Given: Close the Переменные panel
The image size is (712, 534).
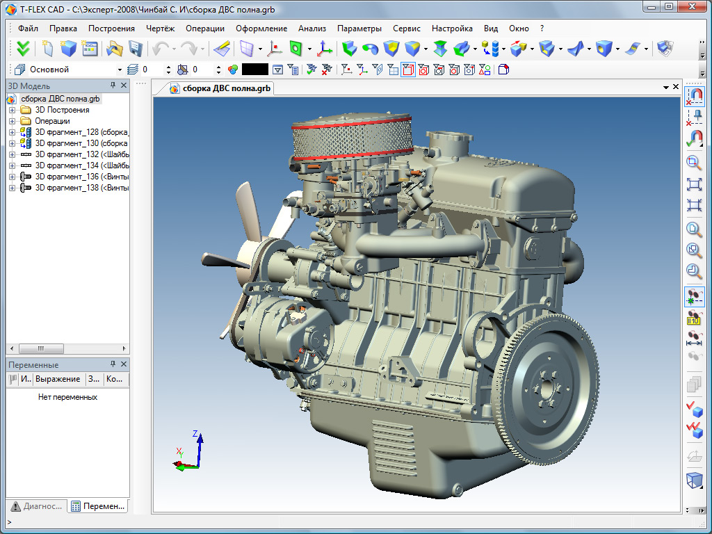Looking at the screenshot, I should 124,364.
